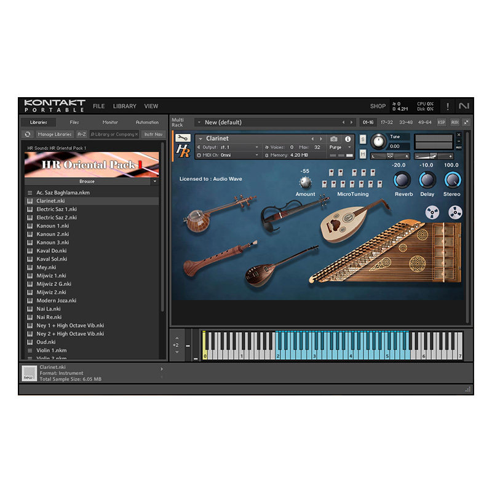Open the Output st. 1 dropdown

coord(256,147)
